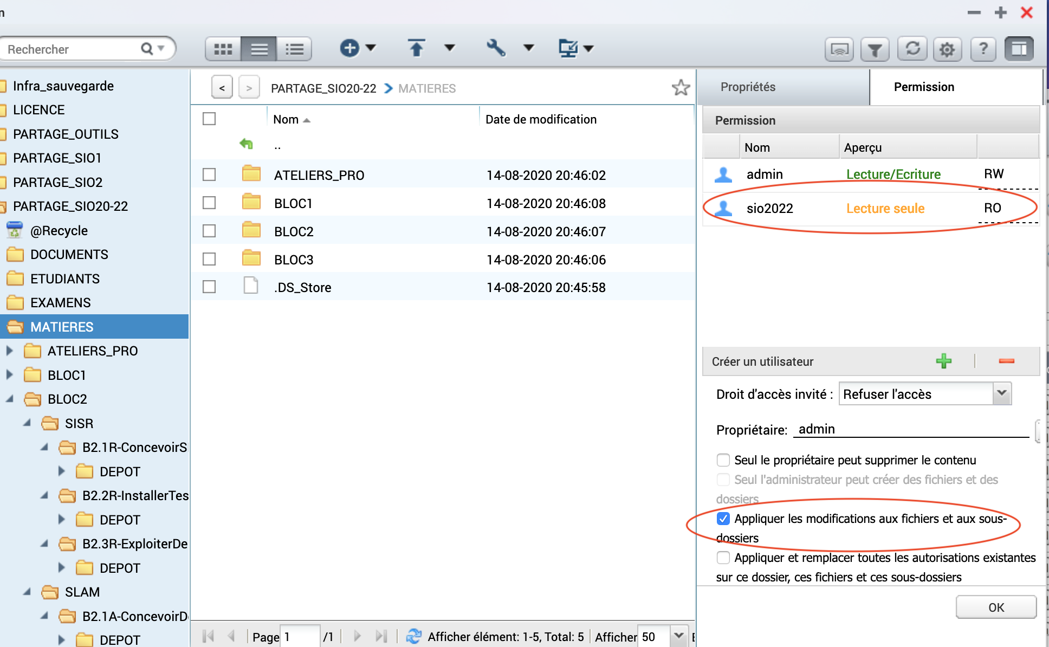Screen dimensions: 1049x647
Task: Click the OK button
Action: (995, 607)
